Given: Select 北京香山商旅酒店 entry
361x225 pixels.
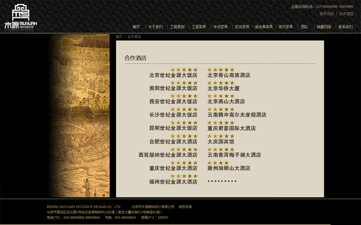Looking at the screenshot, I should pos(229,75).
